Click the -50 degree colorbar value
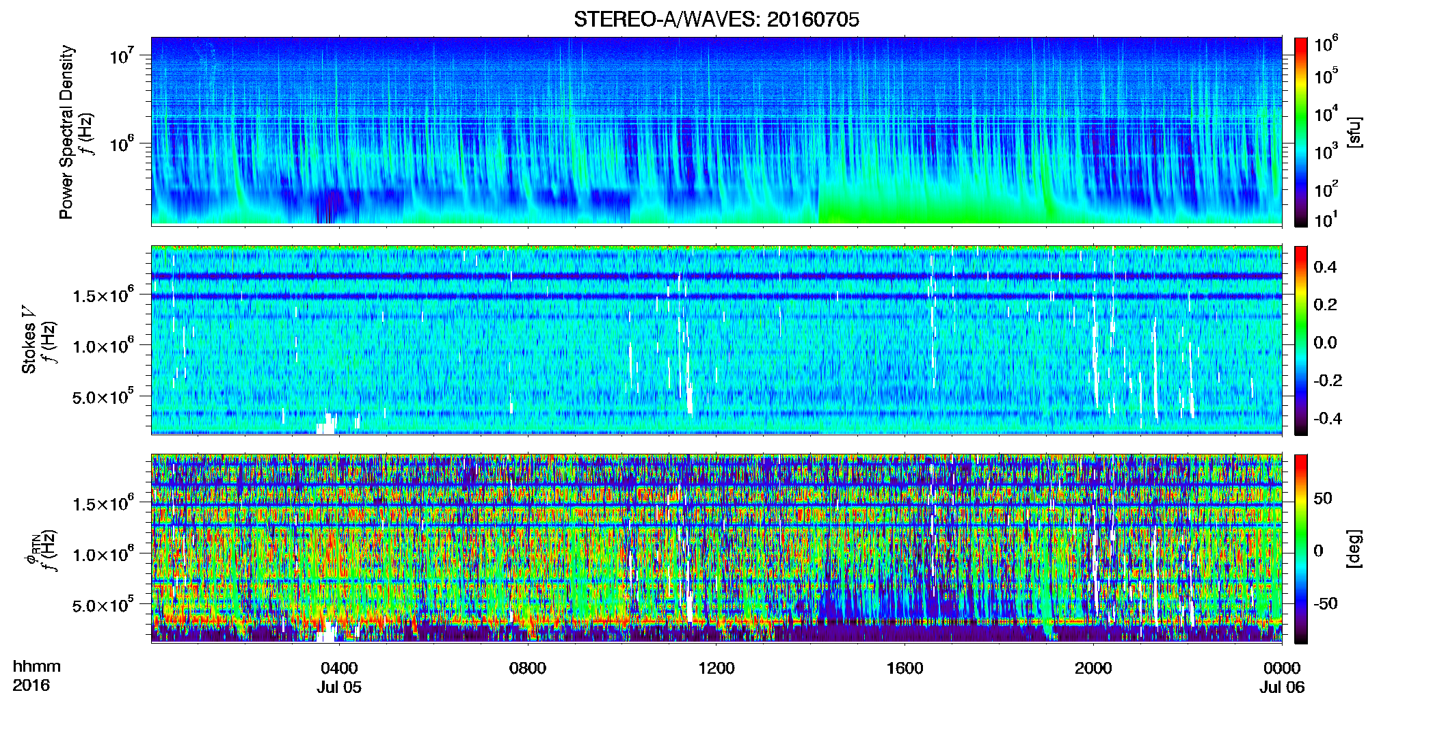 pos(1326,603)
